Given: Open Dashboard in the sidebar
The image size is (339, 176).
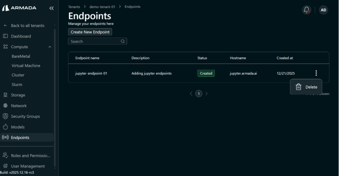Looking at the screenshot, I should (21, 36).
